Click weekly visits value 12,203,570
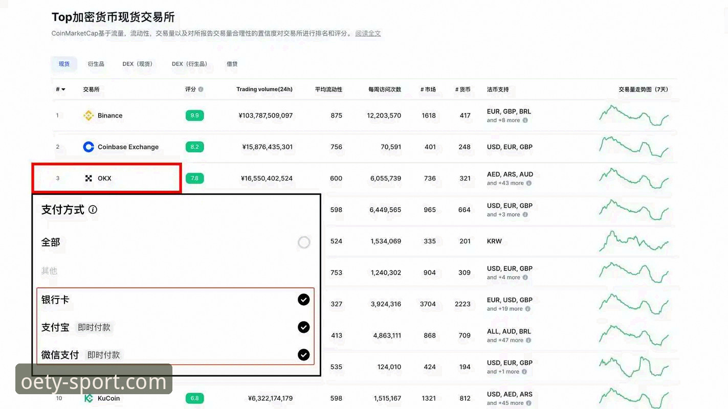 coord(384,116)
